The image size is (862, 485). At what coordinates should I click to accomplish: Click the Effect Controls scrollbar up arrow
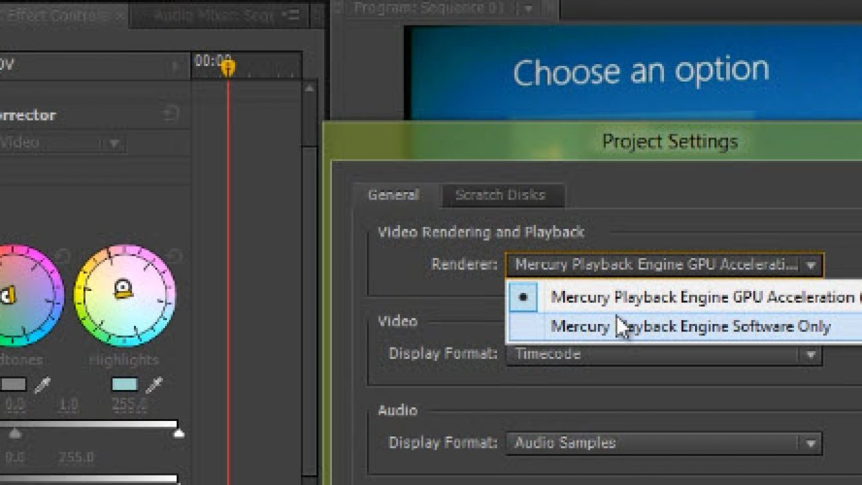309,88
